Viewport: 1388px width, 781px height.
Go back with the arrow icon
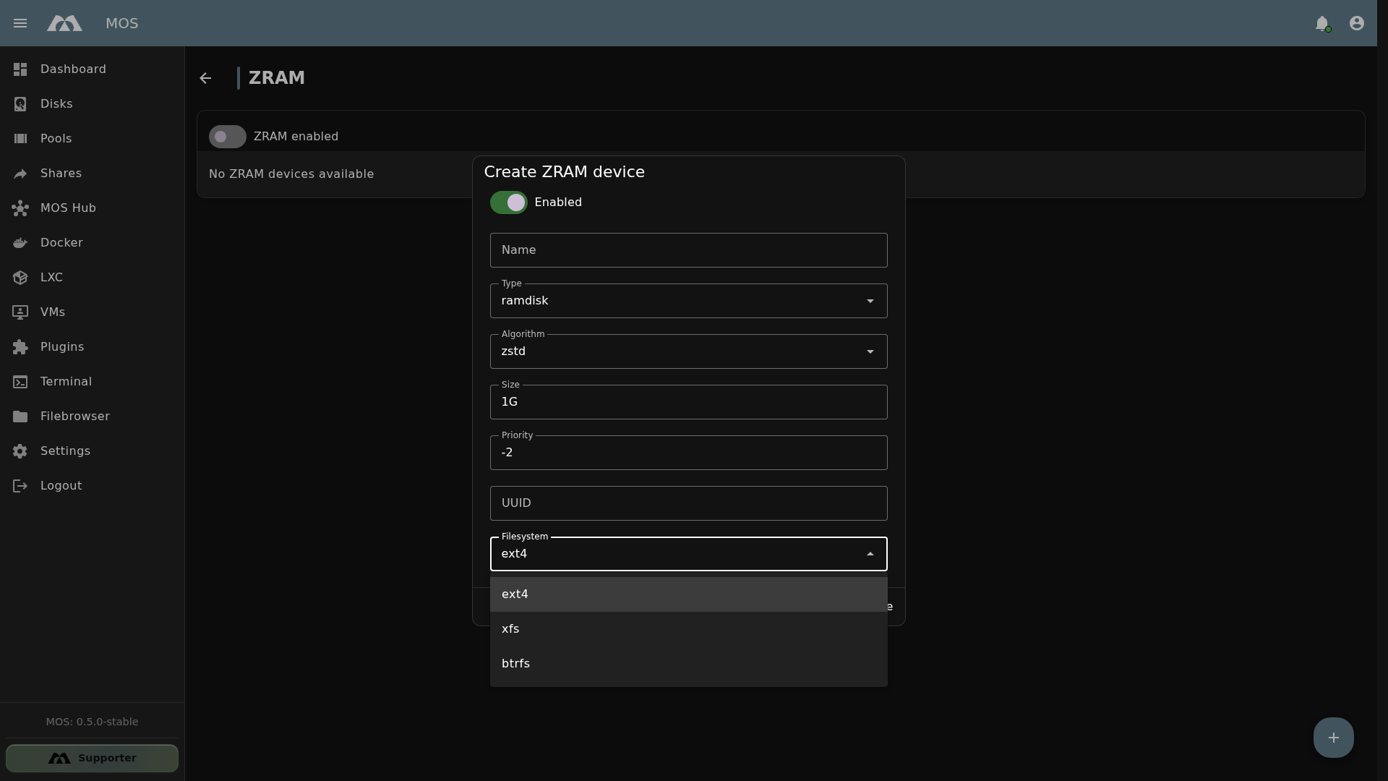(205, 78)
